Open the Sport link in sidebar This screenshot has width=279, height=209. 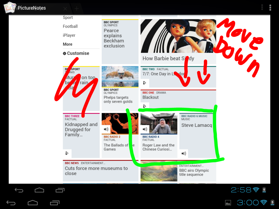68,17
